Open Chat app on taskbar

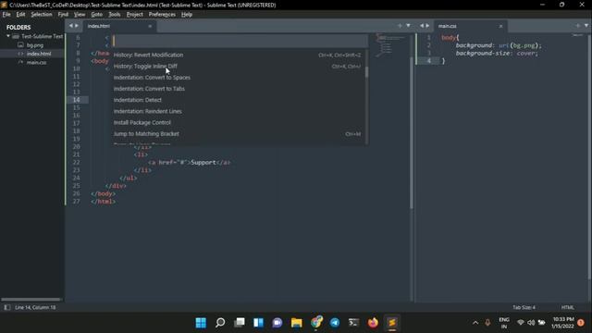[277, 323]
